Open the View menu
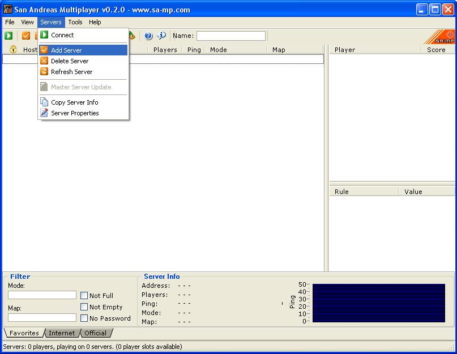This screenshot has height=354, width=457. pyautogui.click(x=27, y=22)
